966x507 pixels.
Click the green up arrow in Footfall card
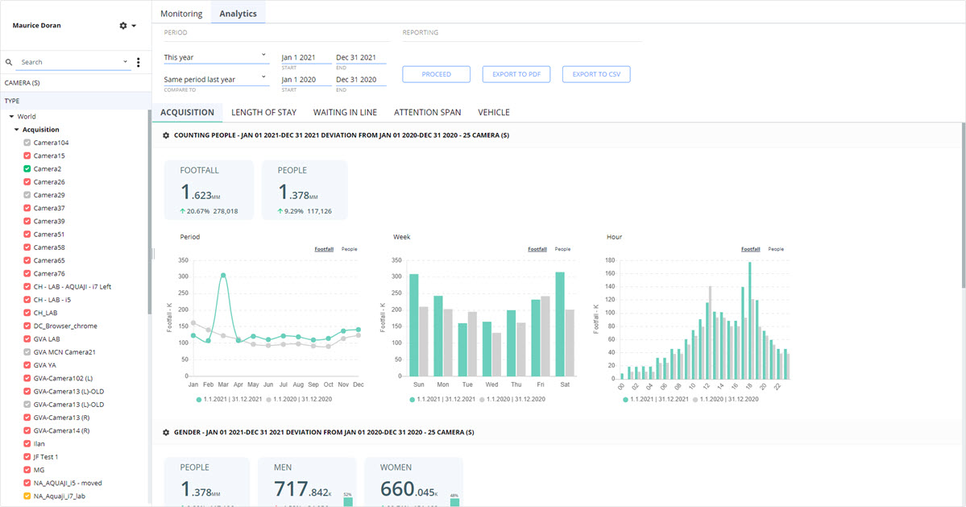pyautogui.click(x=182, y=211)
